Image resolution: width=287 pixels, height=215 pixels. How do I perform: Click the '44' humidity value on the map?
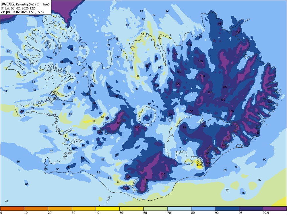click(x=198, y=165)
